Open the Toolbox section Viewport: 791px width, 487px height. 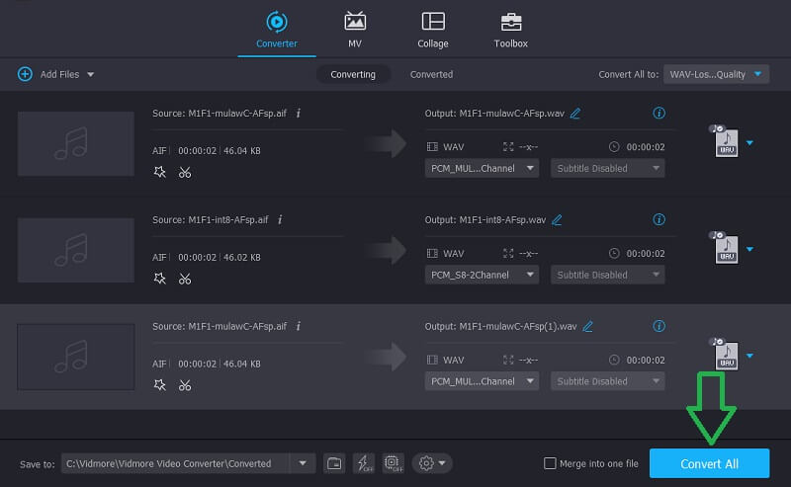510,30
